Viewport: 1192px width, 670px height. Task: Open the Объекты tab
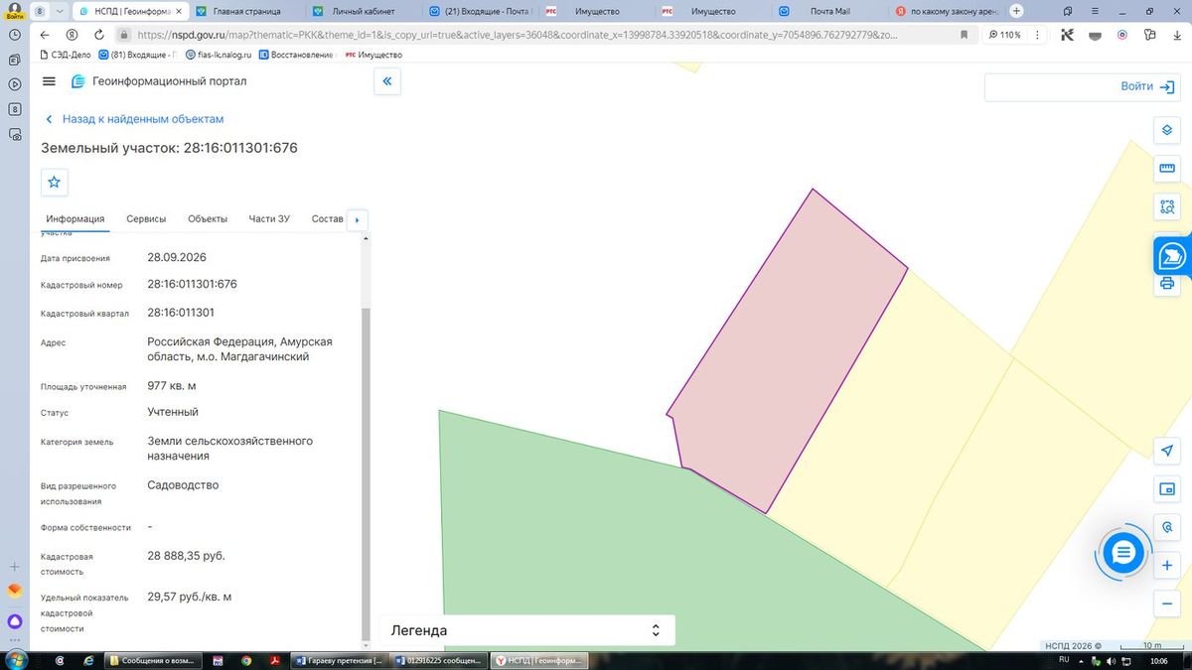208,219
